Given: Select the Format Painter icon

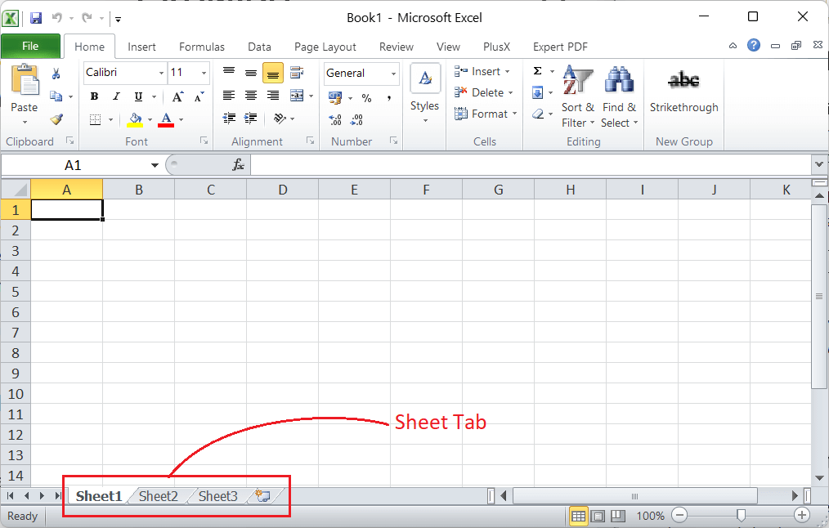Looking at the screenshot, I should point(57,120).
